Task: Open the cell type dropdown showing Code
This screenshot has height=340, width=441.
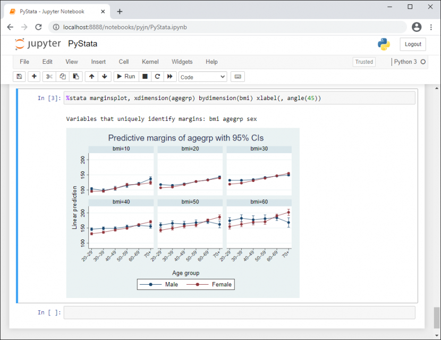Action: [x=202, y=77]
